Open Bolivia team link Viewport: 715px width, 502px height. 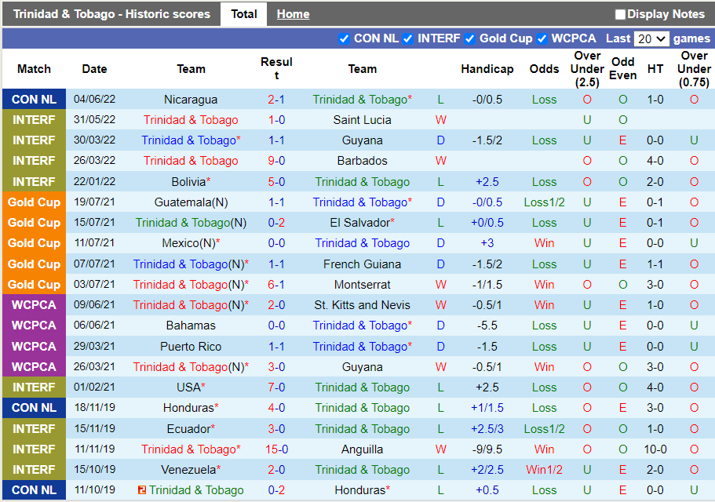click(189, 182)
